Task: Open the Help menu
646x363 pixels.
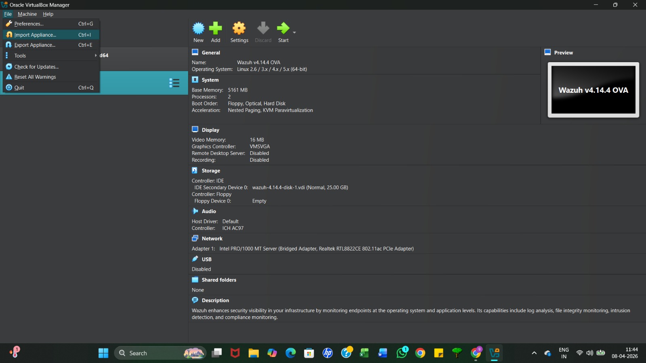Action: [48, 14]
